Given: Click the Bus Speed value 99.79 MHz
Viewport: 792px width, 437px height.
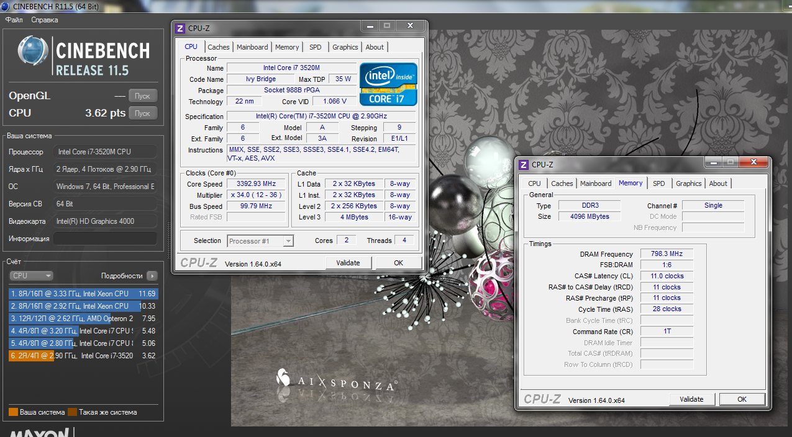Looking at the screenshot, I should tap(256, 206).
